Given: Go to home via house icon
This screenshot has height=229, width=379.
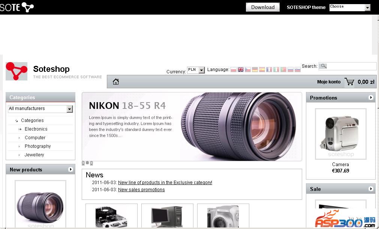Looking at the screenshot, I should tap(116, 82).
